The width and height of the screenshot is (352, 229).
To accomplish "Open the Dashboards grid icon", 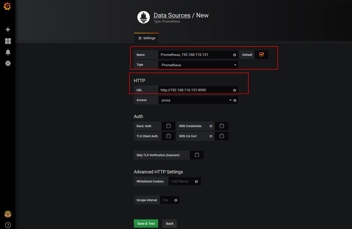I will point(8,41).
